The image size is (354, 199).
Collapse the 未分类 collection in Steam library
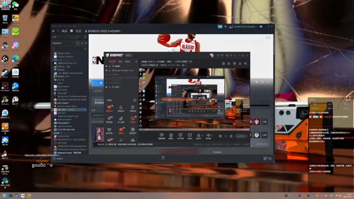click(x=53, y=133)
